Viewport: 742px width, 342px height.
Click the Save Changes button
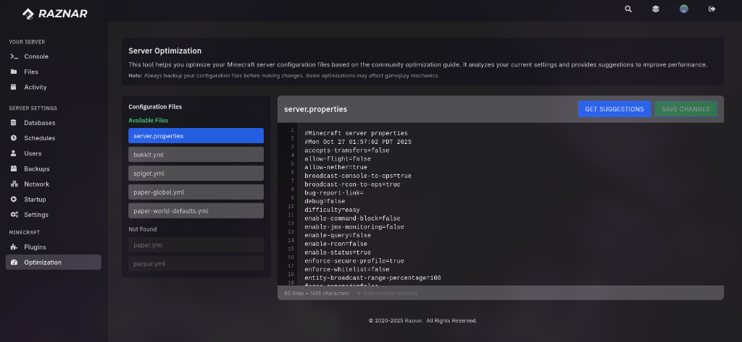point(685,109)
